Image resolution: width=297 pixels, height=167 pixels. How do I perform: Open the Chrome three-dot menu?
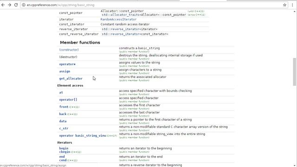[292, 5]
